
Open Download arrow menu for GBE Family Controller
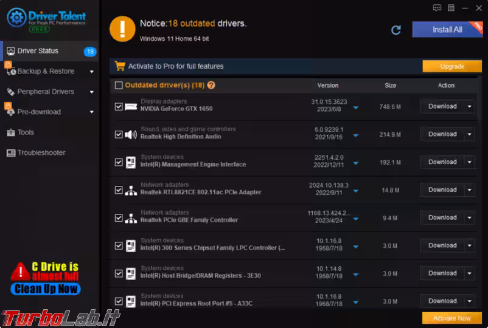469,217
